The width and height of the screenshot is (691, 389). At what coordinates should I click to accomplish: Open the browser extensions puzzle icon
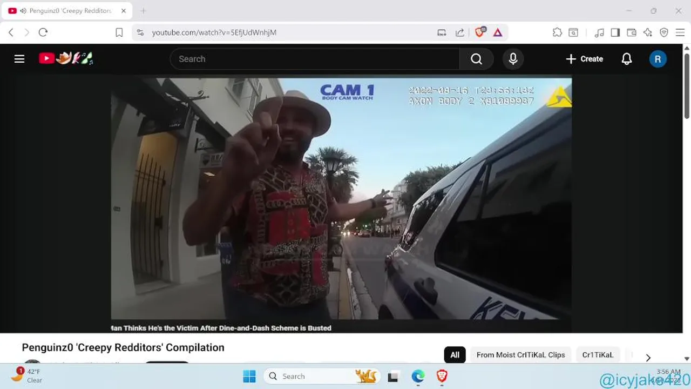pyautogui.click(x=557, y=32)
